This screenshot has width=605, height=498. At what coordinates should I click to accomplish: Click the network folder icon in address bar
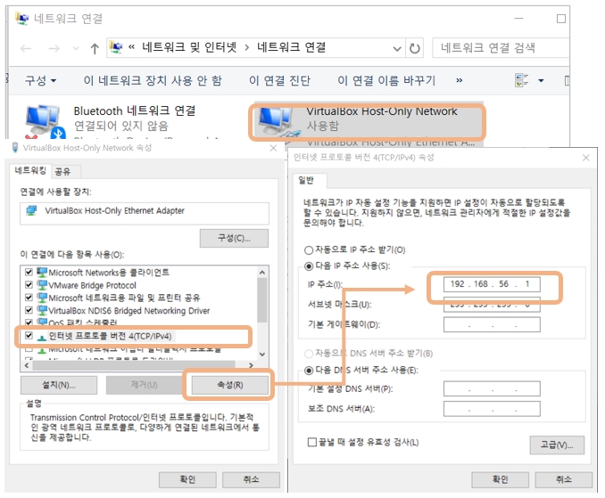click(x=115, y=47)
